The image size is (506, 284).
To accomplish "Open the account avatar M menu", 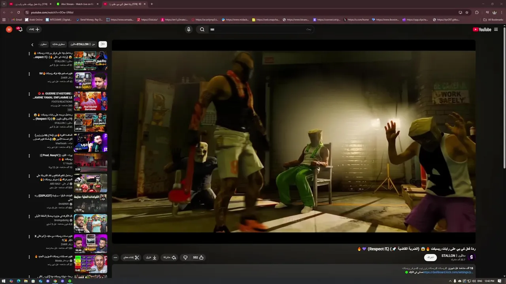I will point(9,29).
